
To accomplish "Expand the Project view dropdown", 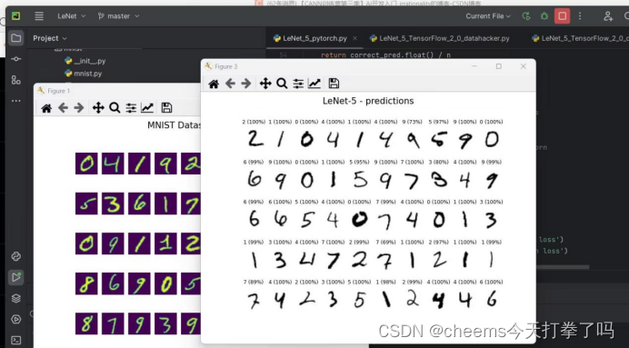I will tap(50, 38).
